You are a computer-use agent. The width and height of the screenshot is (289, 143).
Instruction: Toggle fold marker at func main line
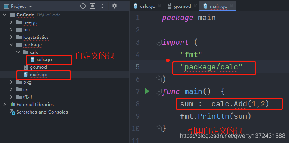tap(159, 91)
